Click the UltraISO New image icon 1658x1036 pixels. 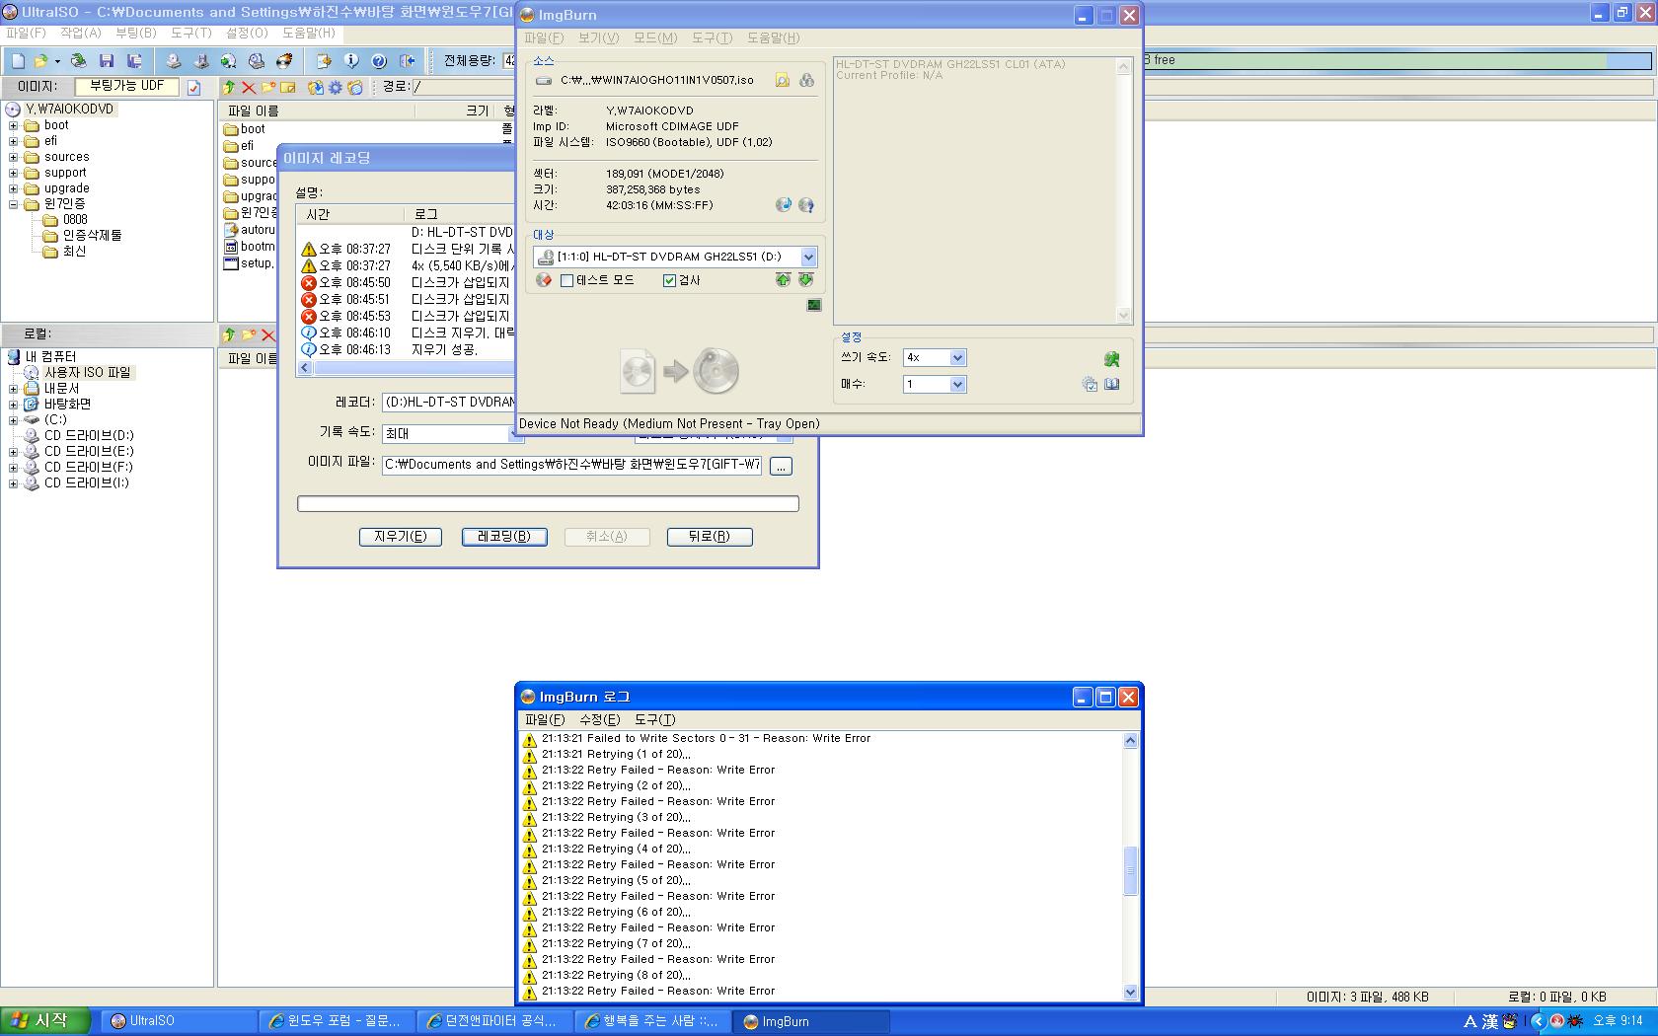click(18, 61)
